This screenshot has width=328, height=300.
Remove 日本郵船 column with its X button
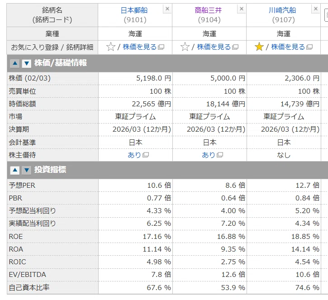(x=167, y=9)
